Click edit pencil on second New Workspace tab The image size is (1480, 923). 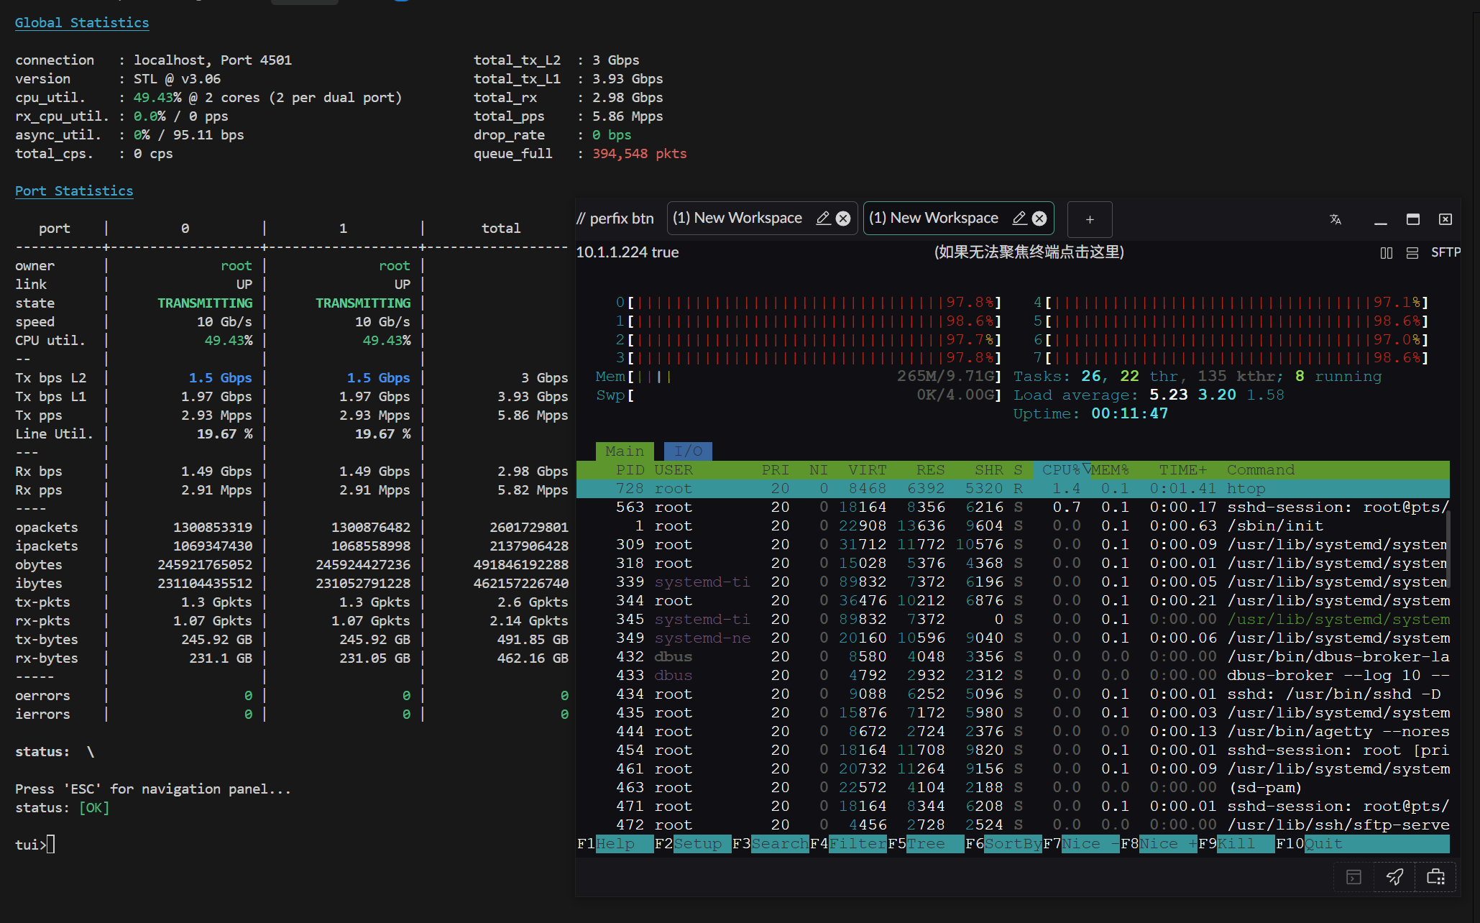(1019, 219)
